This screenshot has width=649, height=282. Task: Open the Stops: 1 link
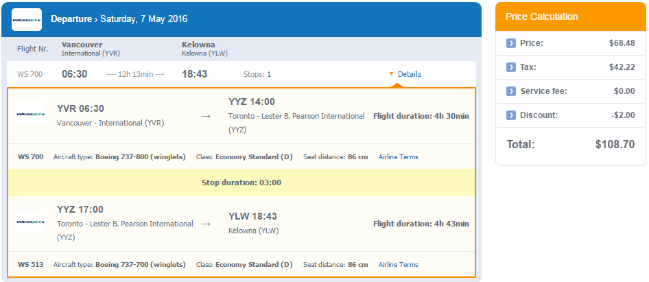(x=269, y=75)
